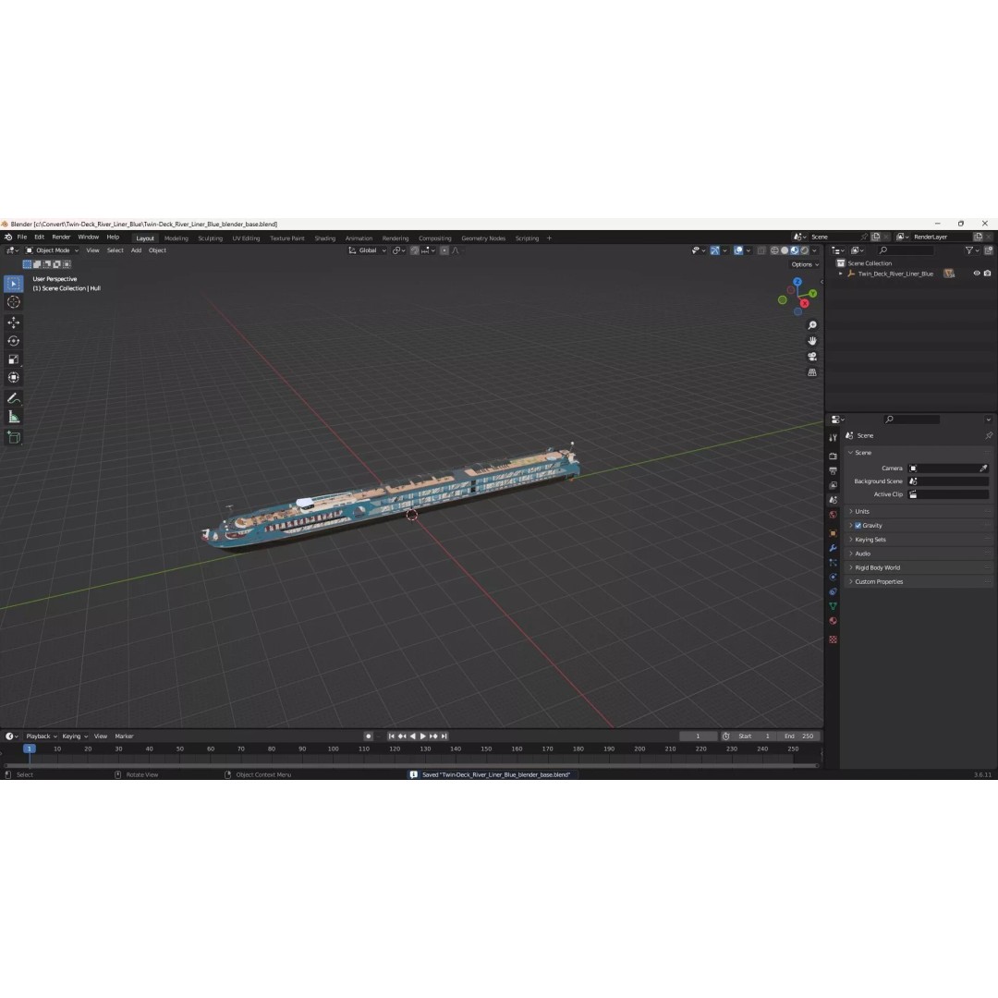Image resolution: width=998 pixels, height=998 pixels.
Task: Disable Twin_Deck_River_Liner_Blue in renders camera icon
Action: [x=987, y=274]
